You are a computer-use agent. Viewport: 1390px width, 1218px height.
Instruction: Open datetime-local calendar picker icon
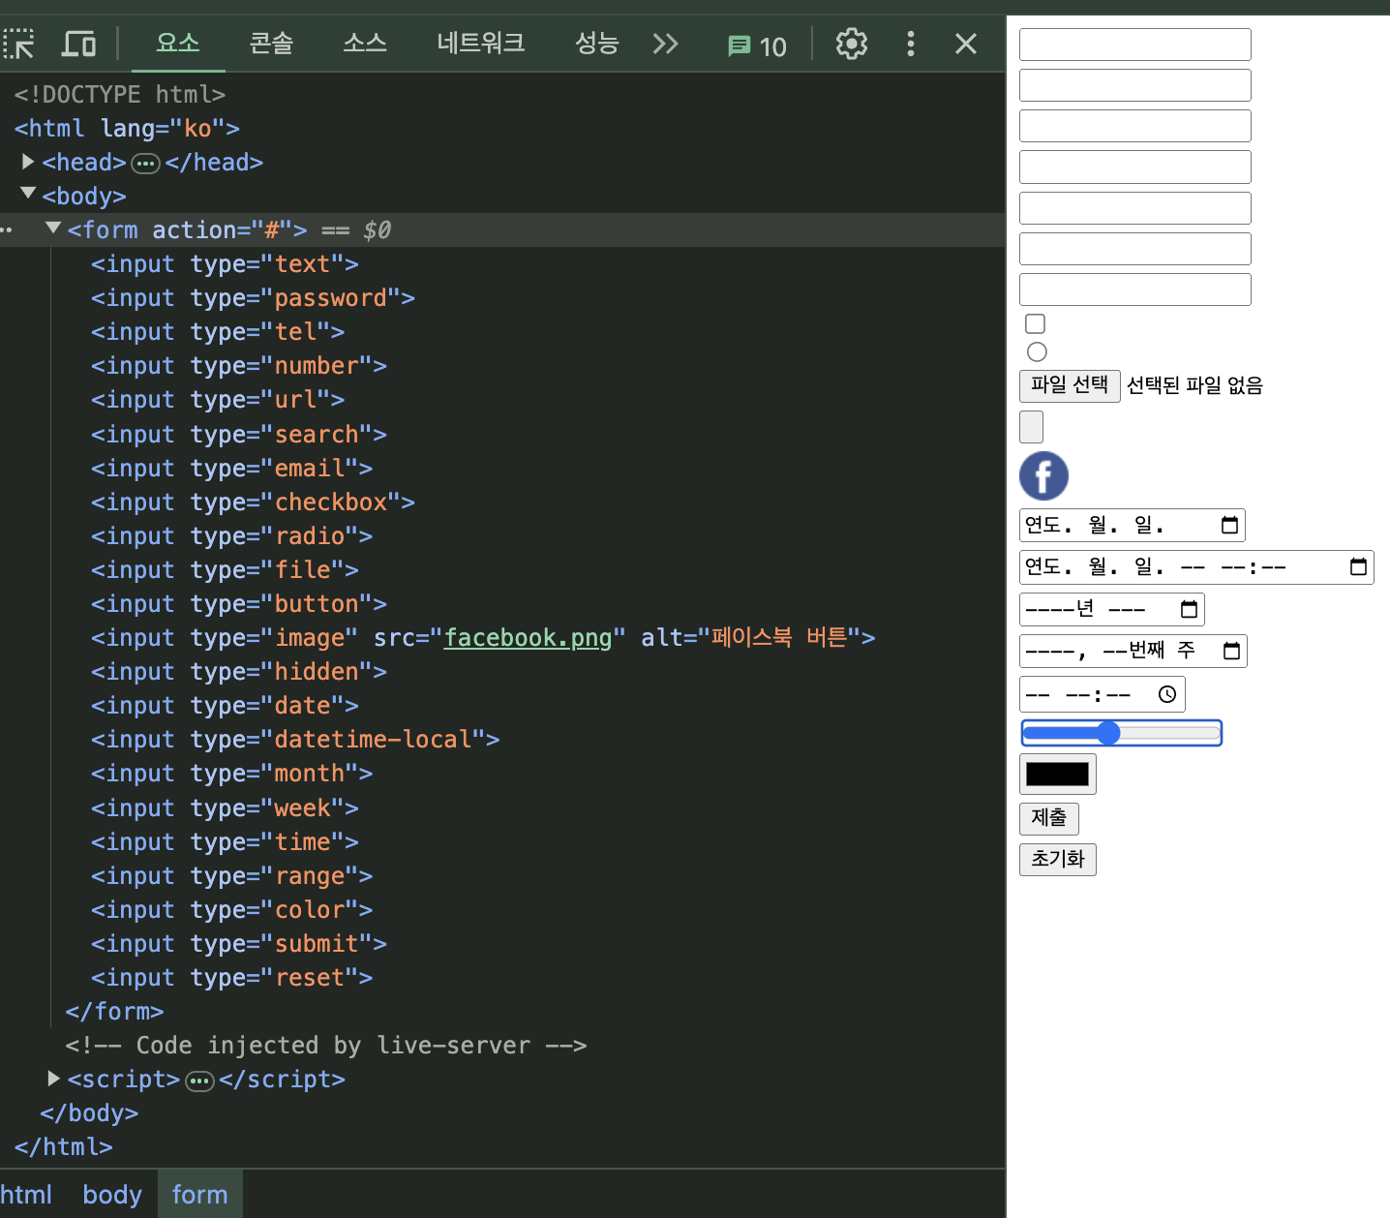(x=1358, y=566)
